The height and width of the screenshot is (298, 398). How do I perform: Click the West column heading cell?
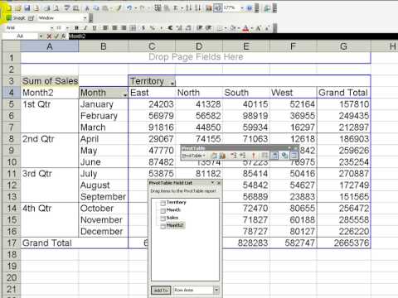293,93
